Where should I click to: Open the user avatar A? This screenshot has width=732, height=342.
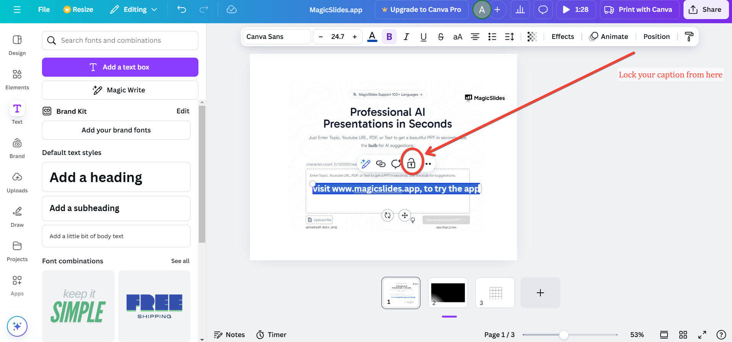[482, 10]
